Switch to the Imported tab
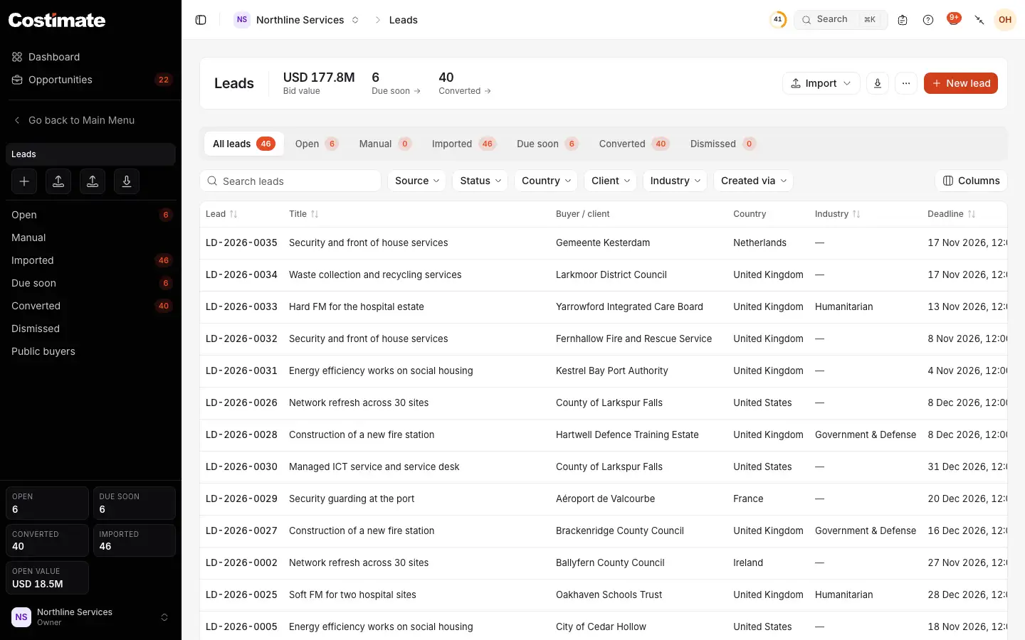 point(463,144)
